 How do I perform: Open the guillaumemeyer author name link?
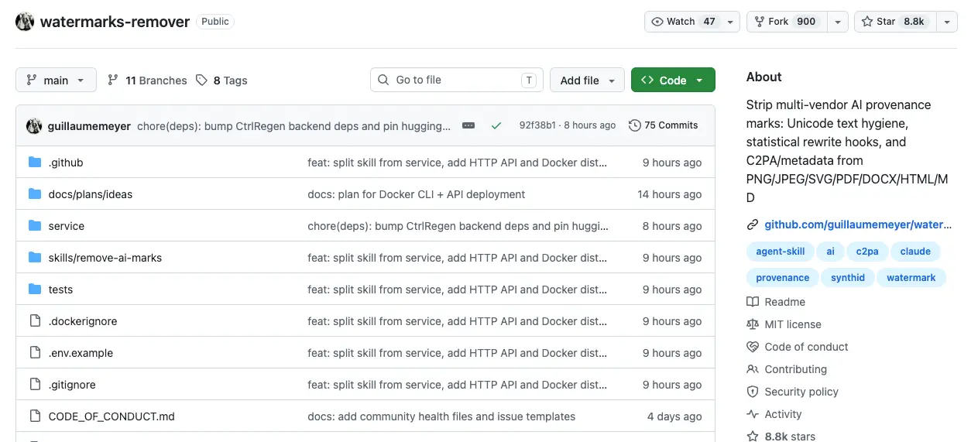pos(90,125)
